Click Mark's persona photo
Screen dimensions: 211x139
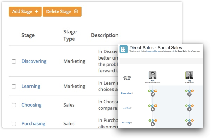pos(153,75)
